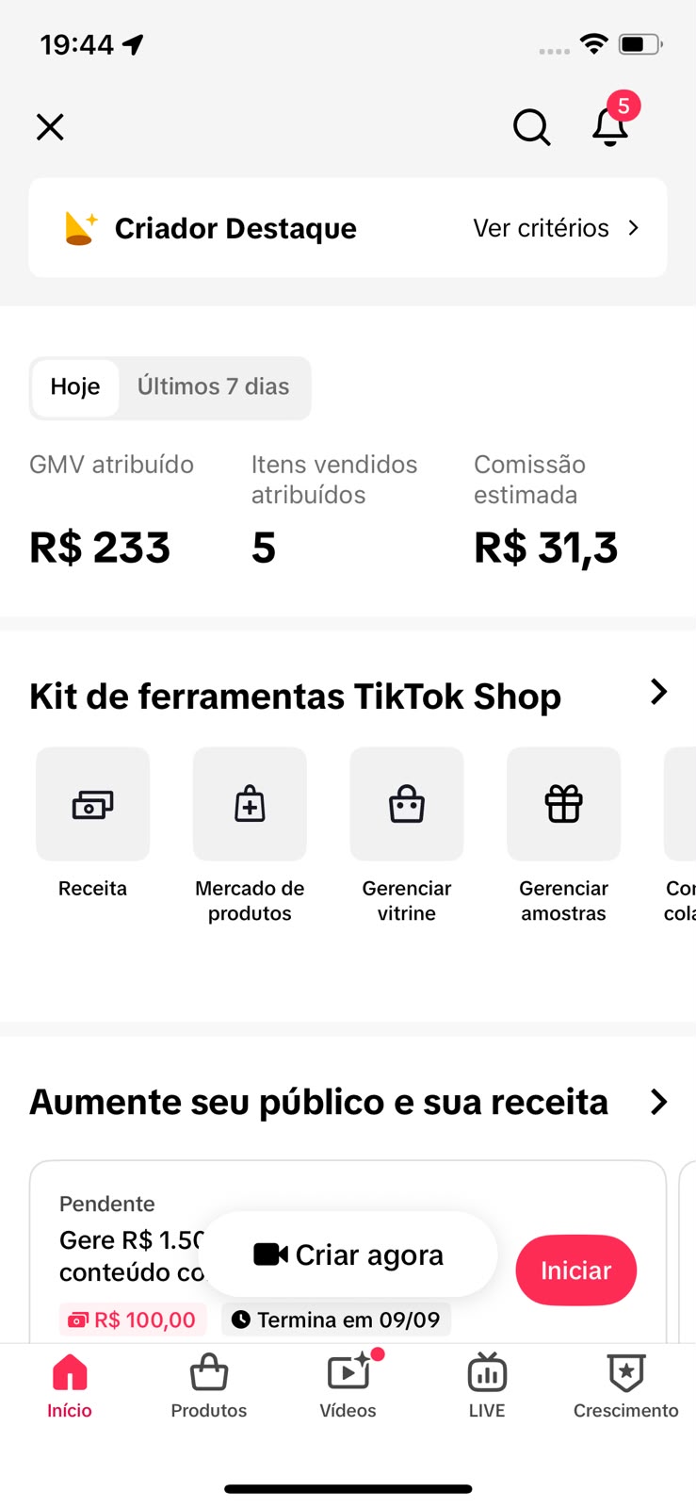
Task: Close the screen with X icon
Action: [50, 126]
